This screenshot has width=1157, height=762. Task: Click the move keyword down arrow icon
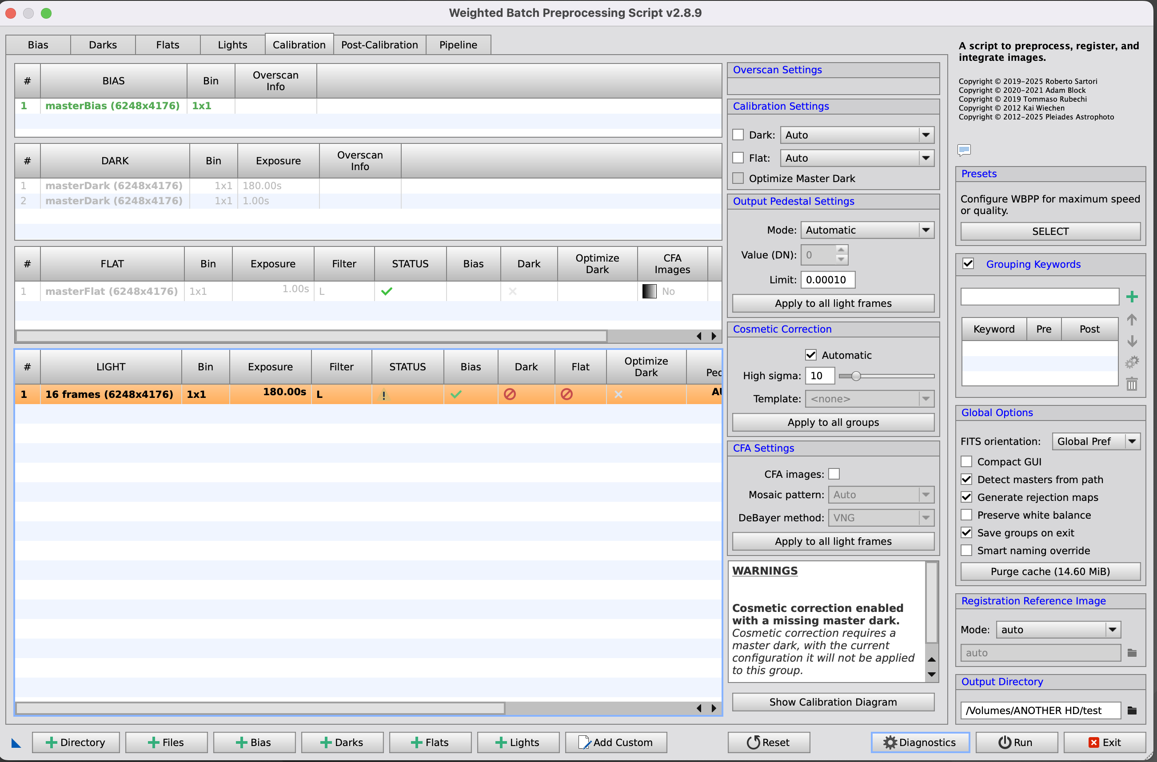[x=1132, y=341]
